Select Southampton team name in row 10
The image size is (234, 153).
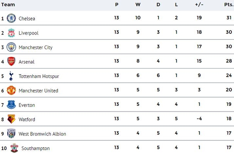click(35, 148)
